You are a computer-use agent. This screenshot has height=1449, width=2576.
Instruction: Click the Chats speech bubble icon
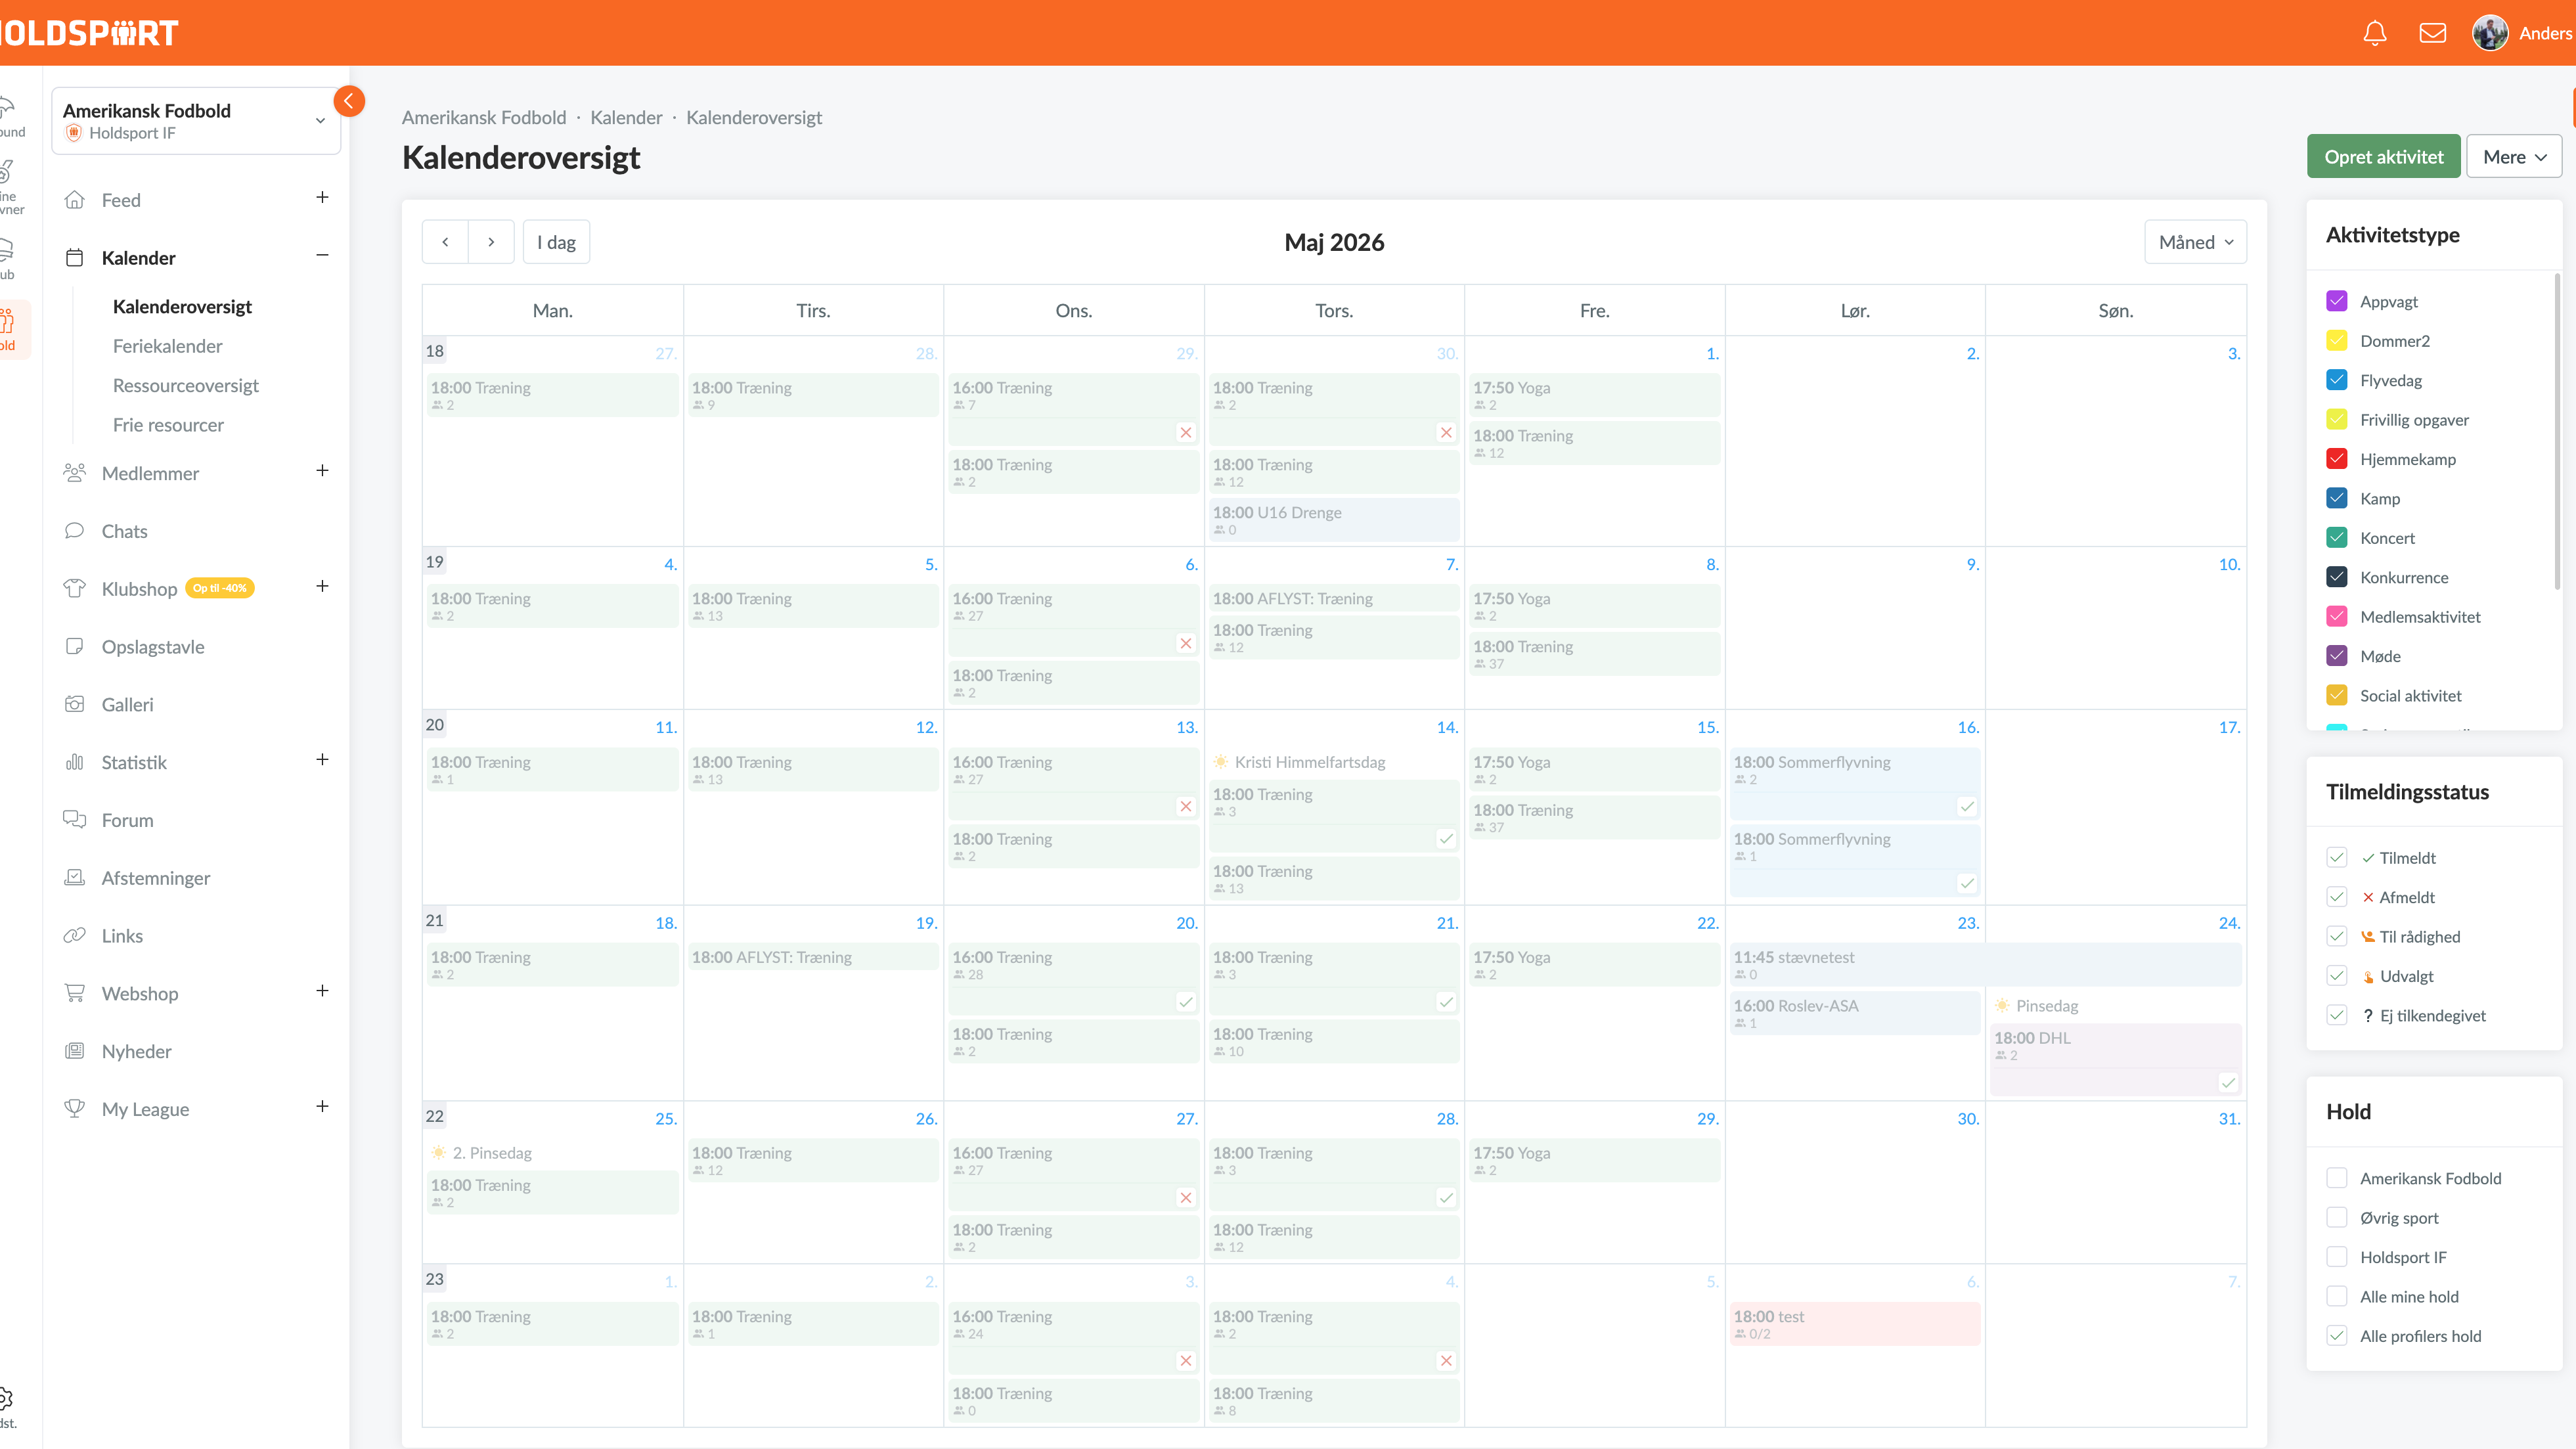(x=75, y=531)
